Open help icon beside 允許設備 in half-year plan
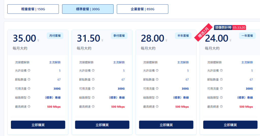Screen dimensions: 260x136 pyautogui.click(x=157, y=70)
